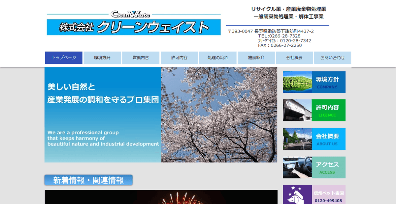Switch to the 処理の流れ tab
The height and width of the screenshot is (204, 396).
pos(217,58)
